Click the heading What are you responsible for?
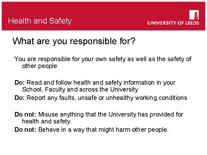 [x=74, y=41]
